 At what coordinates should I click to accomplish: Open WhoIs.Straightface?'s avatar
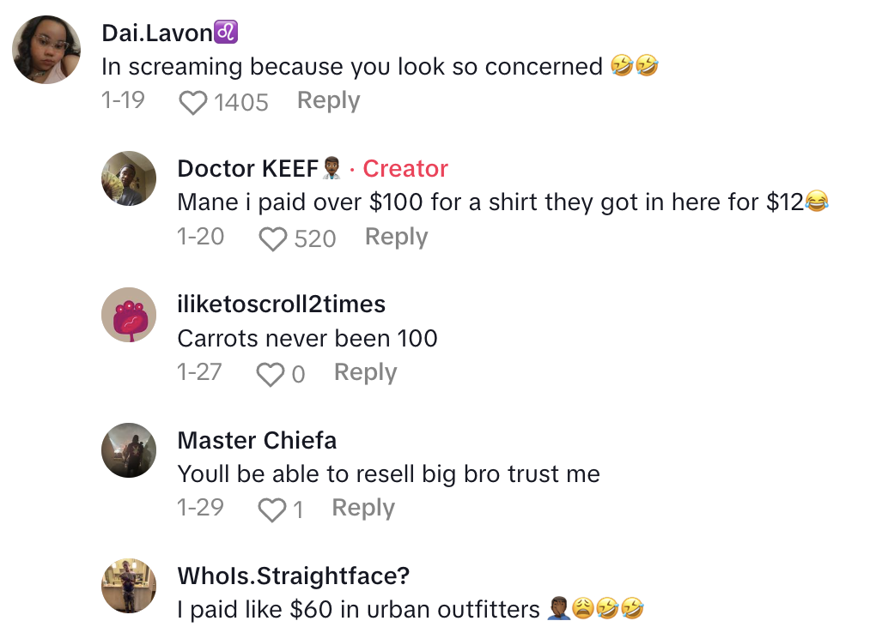coord(129,586)
